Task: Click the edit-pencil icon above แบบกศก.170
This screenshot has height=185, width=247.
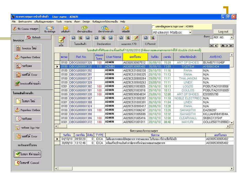Action: pyautogui.click(x=135, y=38)
